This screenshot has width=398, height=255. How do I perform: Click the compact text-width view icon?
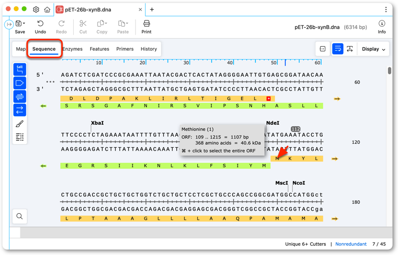[x=350, y=49]
